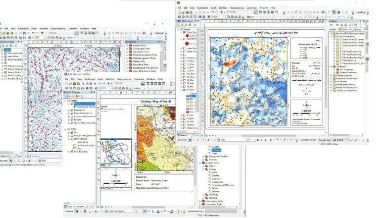Screen dimensions: 388x218
Task: Open Editor dropdown in right window toolbar
Action: pos(251,17)
